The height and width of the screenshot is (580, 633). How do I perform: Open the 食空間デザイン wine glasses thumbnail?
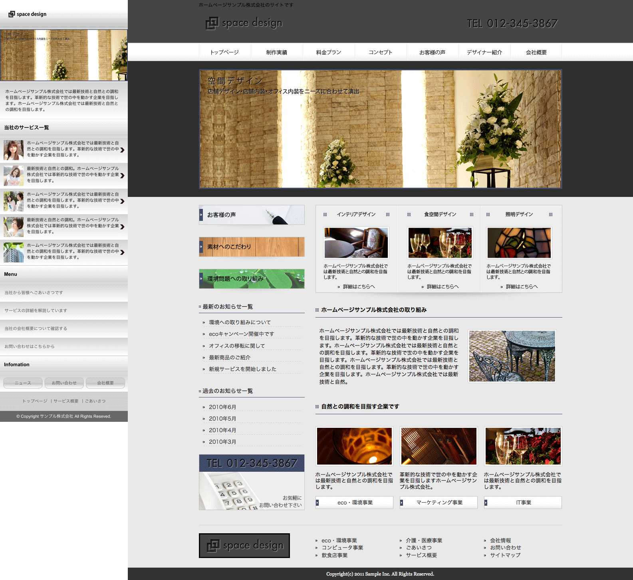click(x=440, y=243)
